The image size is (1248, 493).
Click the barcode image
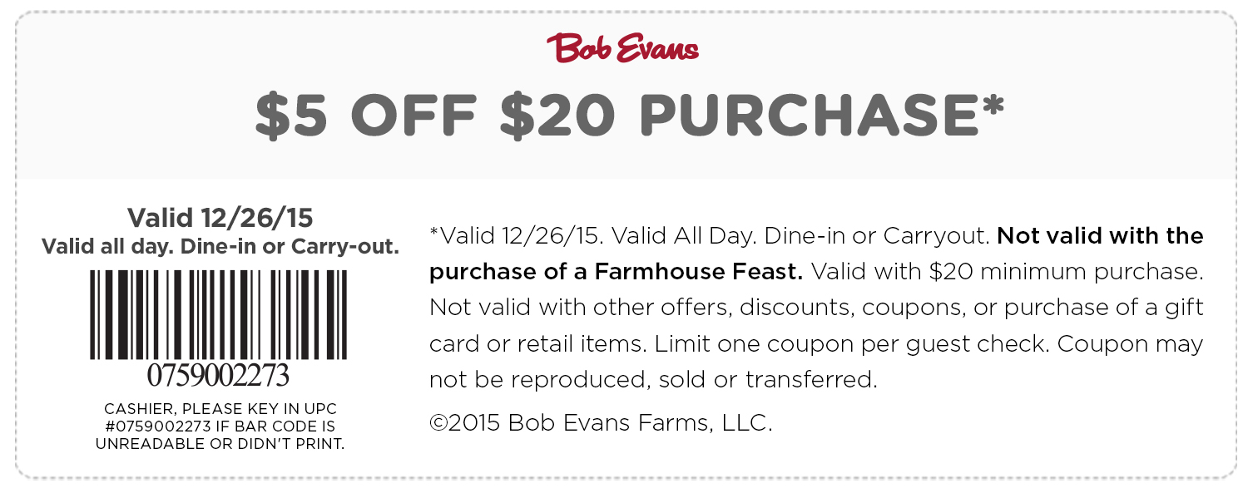pyautogui.click(x=220, y=313)
